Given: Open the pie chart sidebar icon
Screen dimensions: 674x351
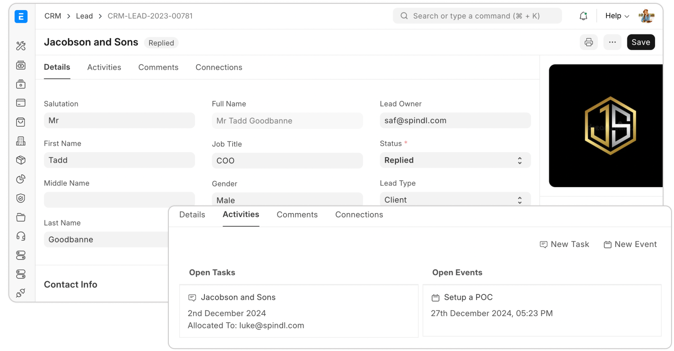Looking at the screenshot, I should click(21, 179).
